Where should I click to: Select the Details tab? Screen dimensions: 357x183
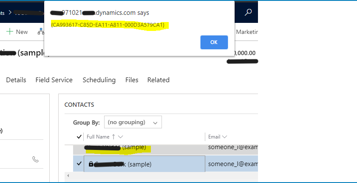point(16,80)
